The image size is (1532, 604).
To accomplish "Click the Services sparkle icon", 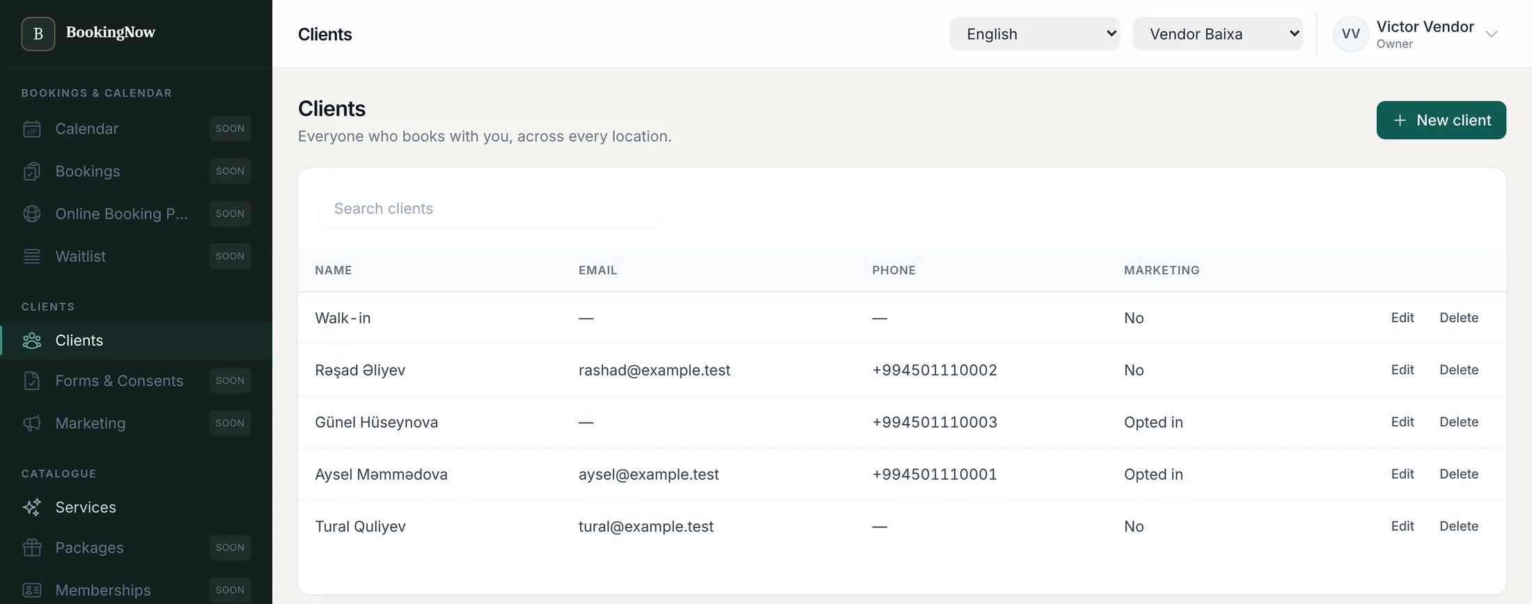I will [x=32, y=507].
